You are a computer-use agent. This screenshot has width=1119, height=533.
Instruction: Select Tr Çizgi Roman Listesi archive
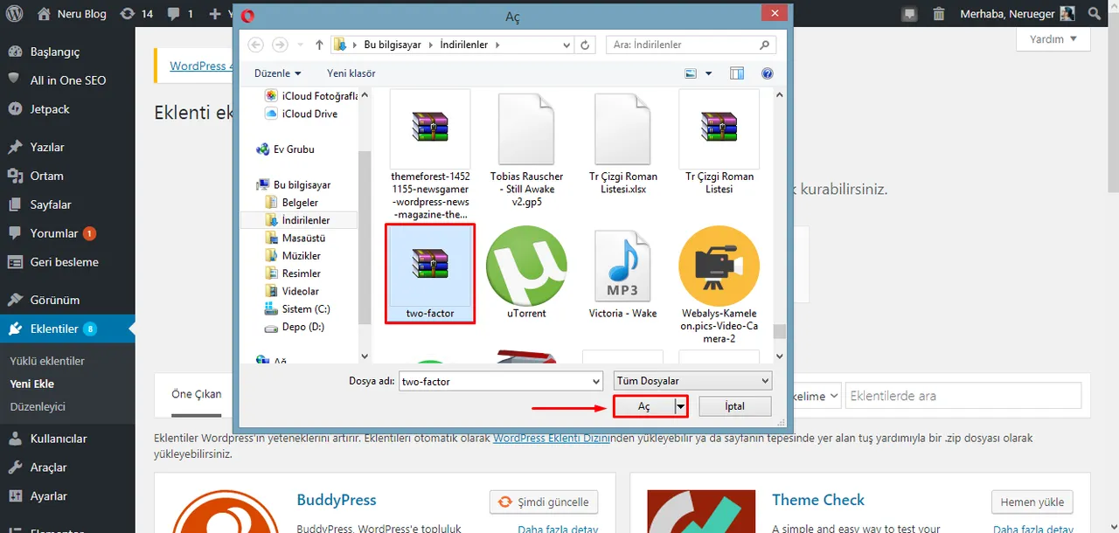(x=719, y=142)
